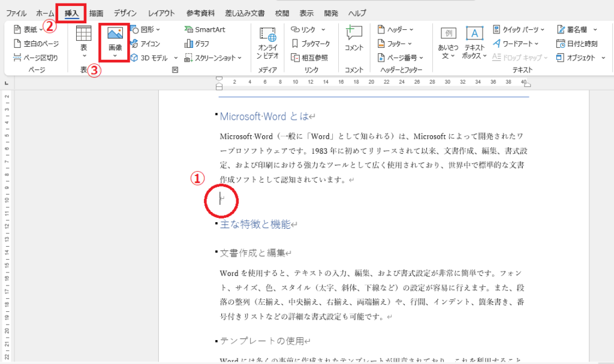Switch to the 表示 tab
Screen dimensions: 614x364
306,13
